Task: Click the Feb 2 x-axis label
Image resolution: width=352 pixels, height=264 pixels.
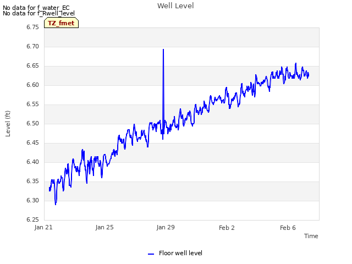Action: click(227, 228)
